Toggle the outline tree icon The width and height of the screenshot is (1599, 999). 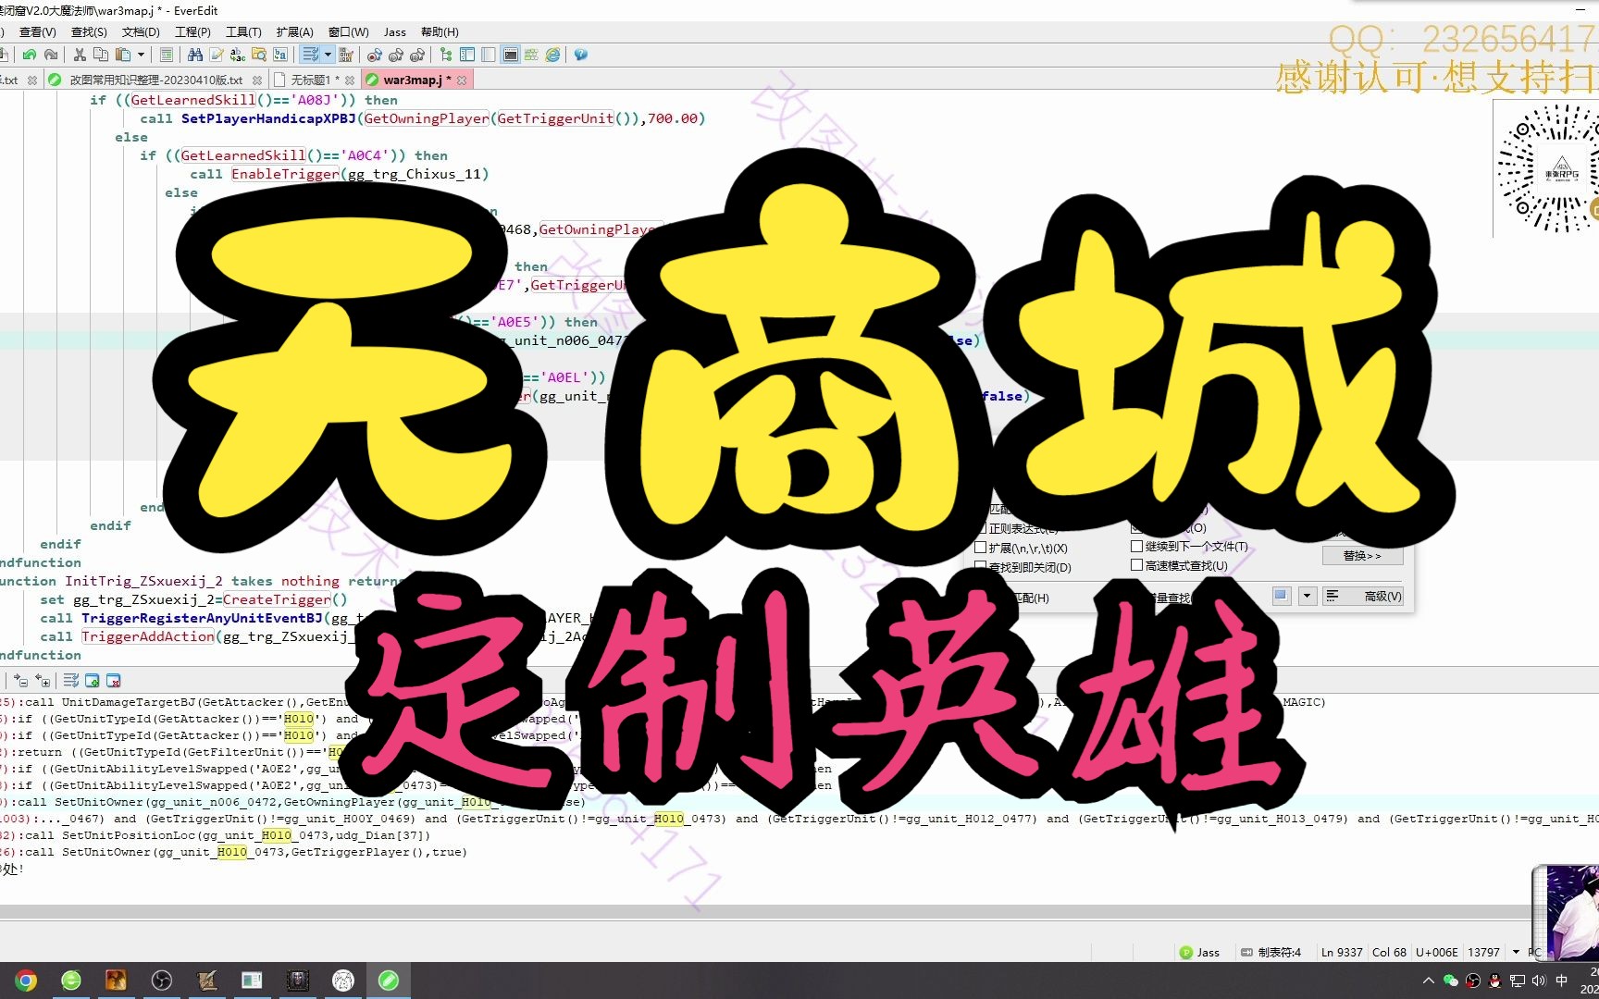click(x=446, y=55)
